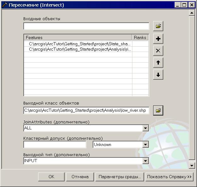This screenshot has width=197, height=187.
Task: Click Ranks cell of State_sha row
Action: [x=140, y=44]
